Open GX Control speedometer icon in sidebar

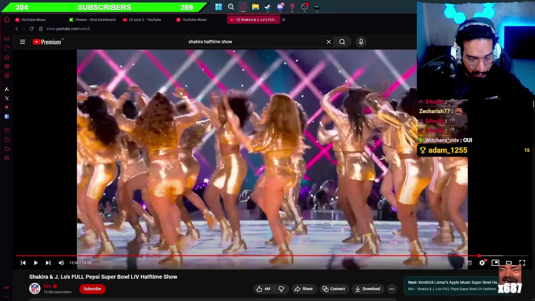[7, 48]
